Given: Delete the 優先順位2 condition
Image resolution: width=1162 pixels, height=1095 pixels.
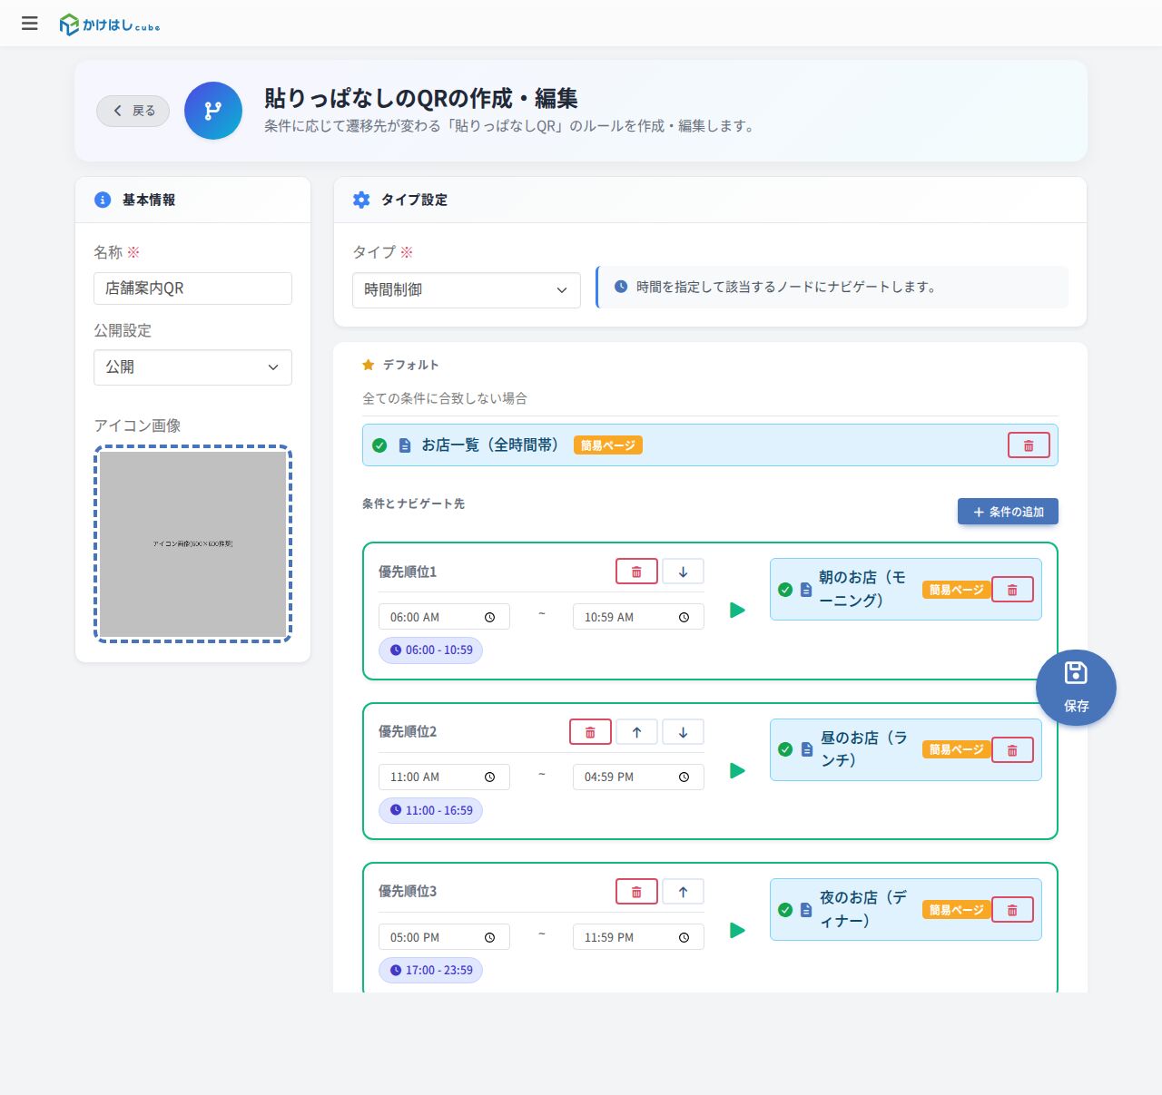Looking at the screenshot, I should (x=590, y=732).
